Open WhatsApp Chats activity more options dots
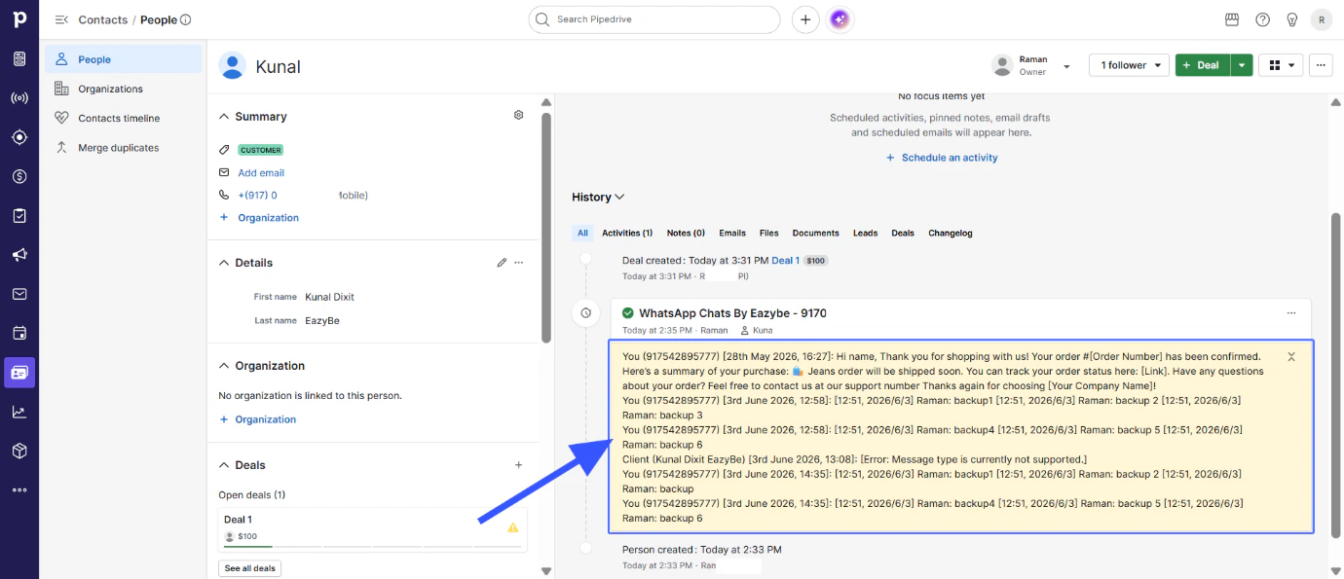This screenshot has height=579, width=1344. point(1291,313)
